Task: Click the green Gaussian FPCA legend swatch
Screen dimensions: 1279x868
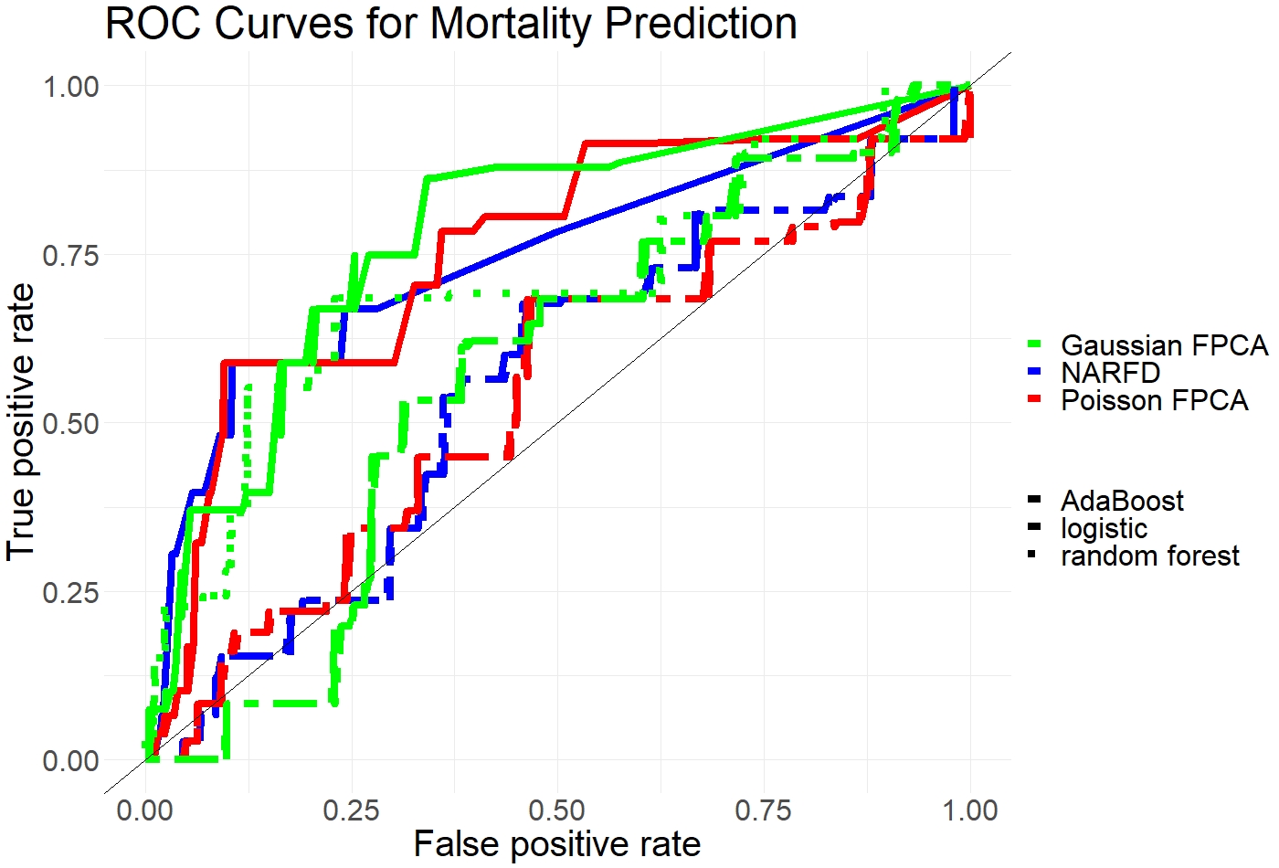Action: tap(1034, 345)
